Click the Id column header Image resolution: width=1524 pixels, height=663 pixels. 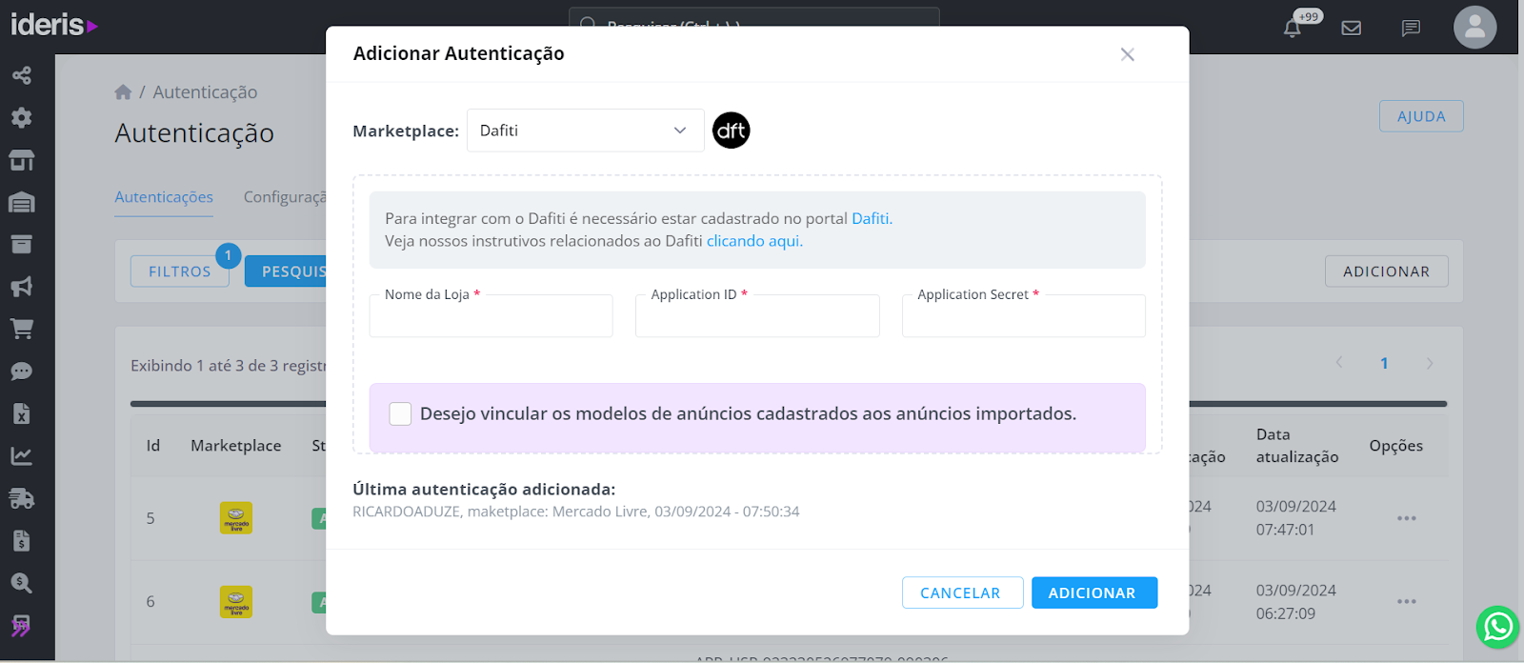(153, 446)
